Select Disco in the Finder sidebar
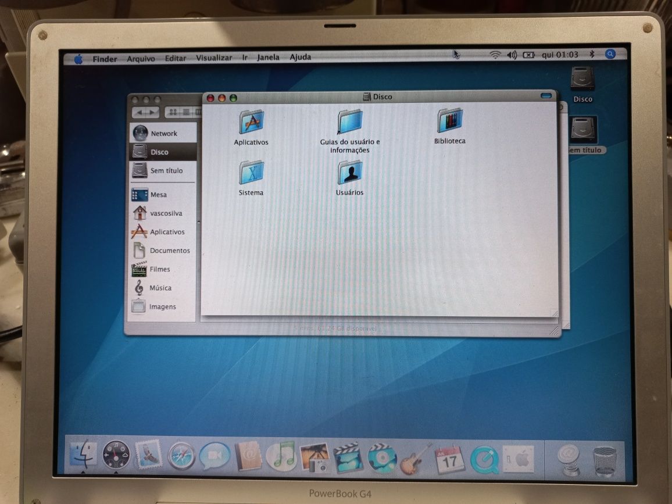Image resolution: width=672 pixels, height=504 pixels. coord(163,152)
